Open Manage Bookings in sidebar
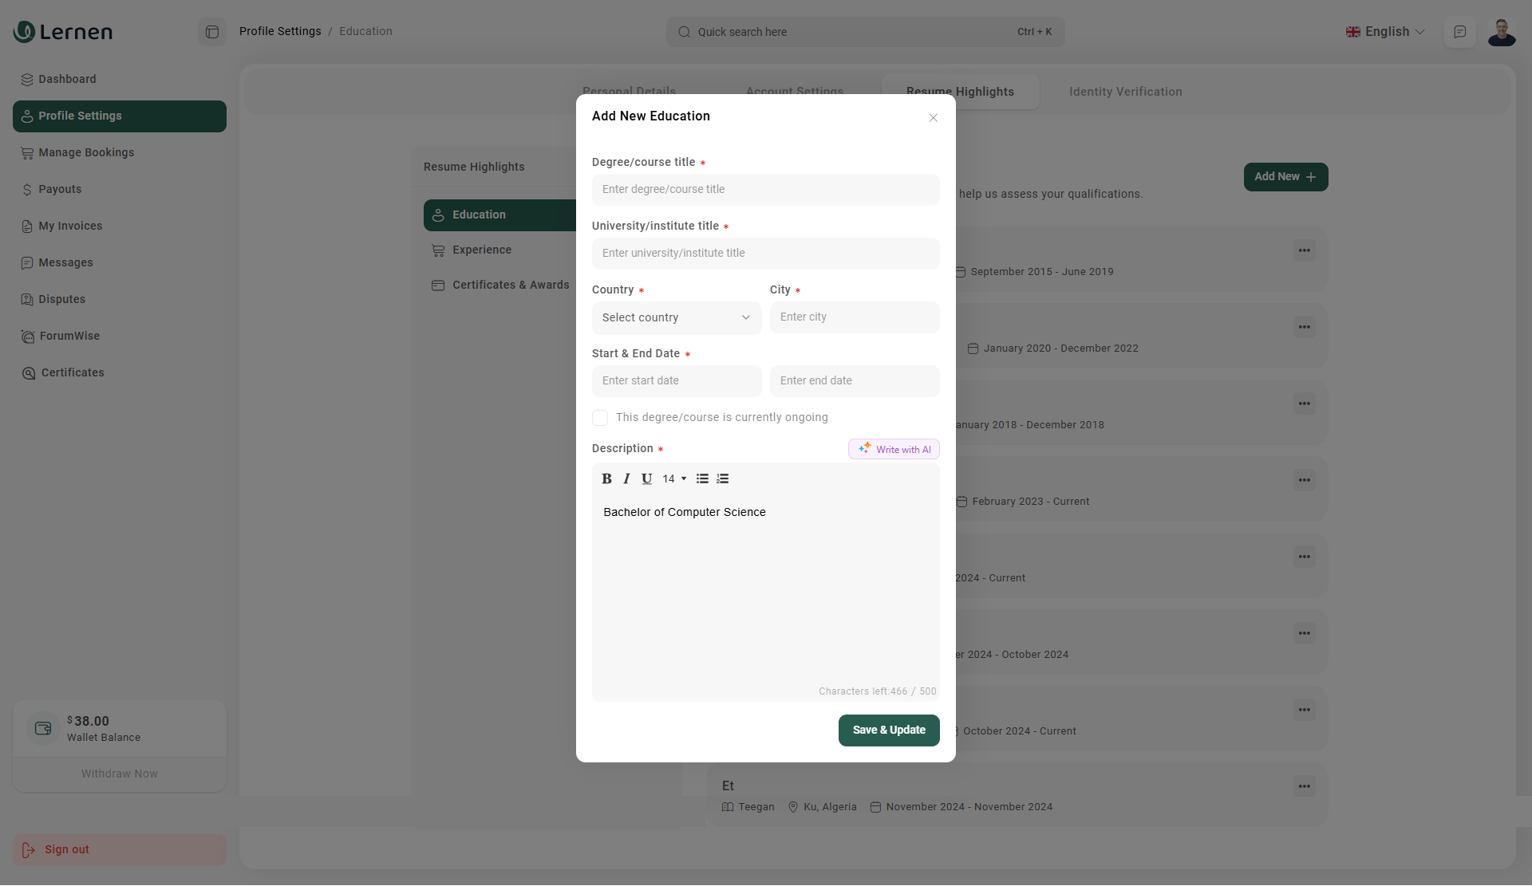The image size is (1532, 886). coord(86,152)
